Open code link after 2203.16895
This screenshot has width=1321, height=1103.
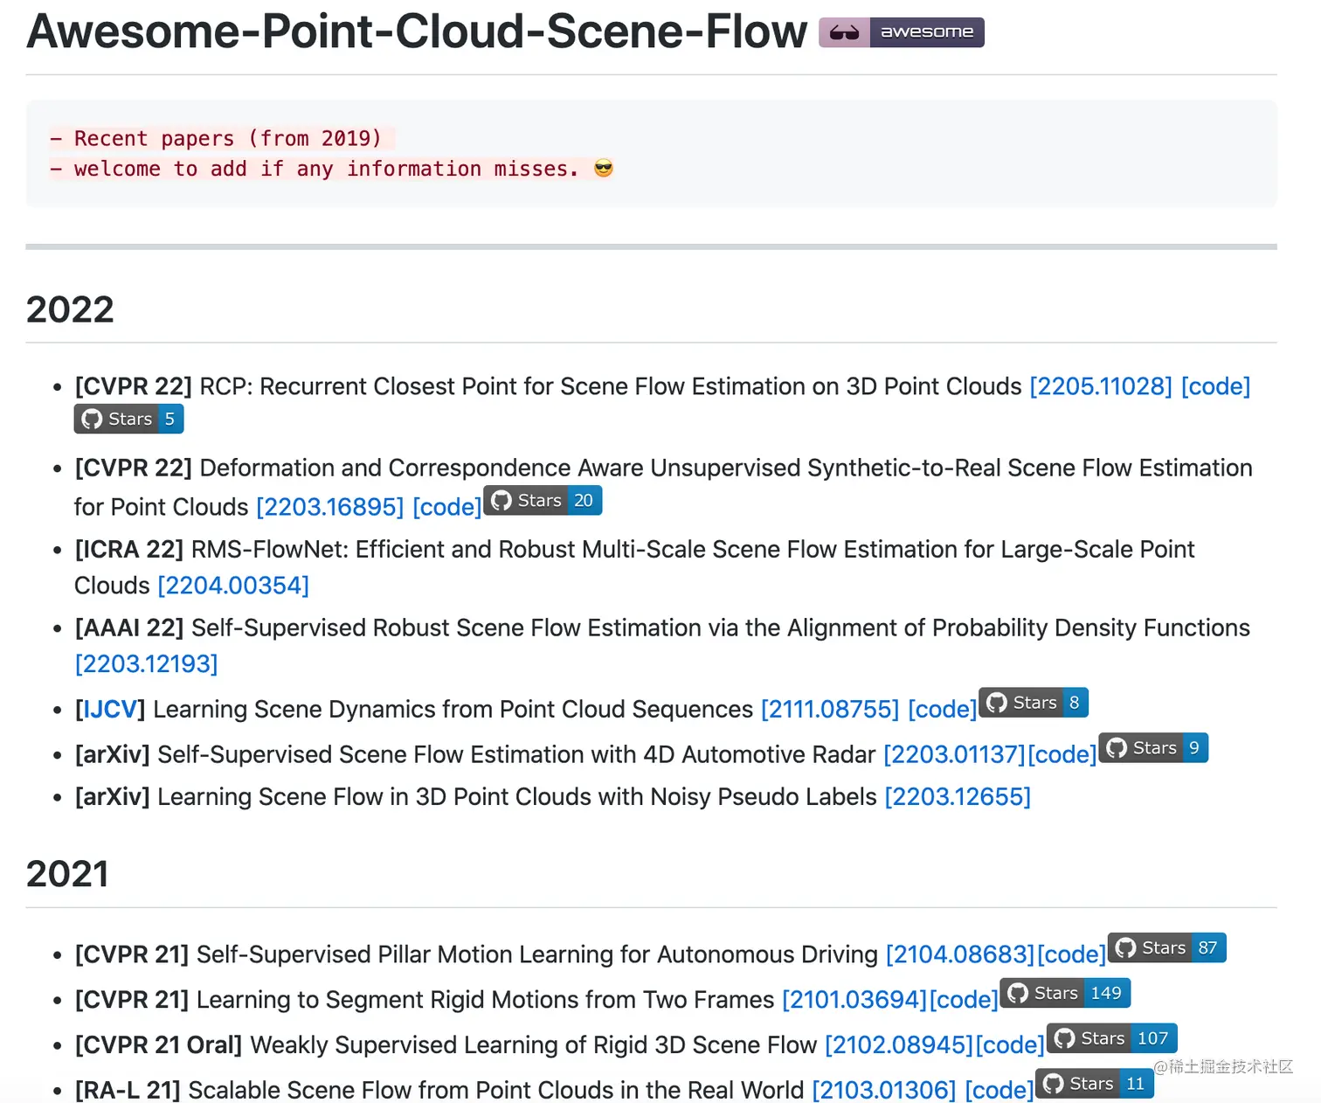447,507
